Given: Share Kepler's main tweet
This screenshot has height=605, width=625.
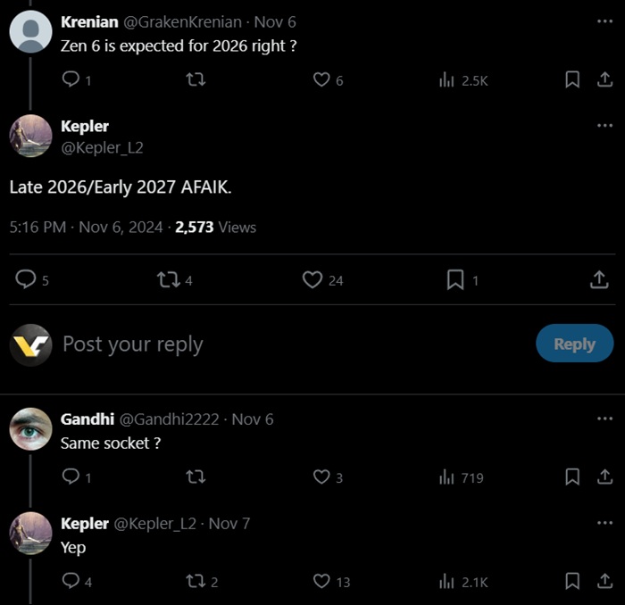Looking at the screenshot, I should (598, 279).
